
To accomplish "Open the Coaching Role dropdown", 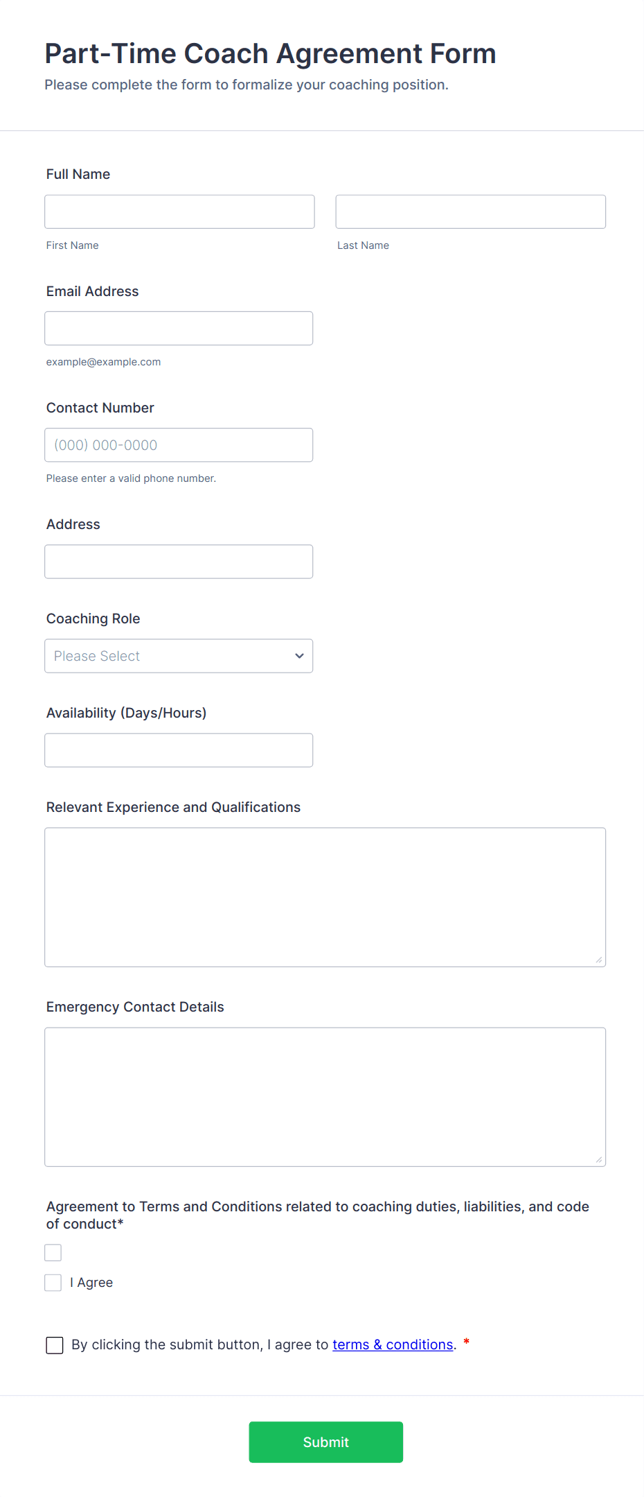I will point(179,656).
